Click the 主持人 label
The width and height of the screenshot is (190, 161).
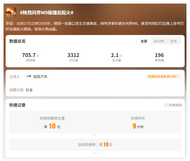point(15,76)
